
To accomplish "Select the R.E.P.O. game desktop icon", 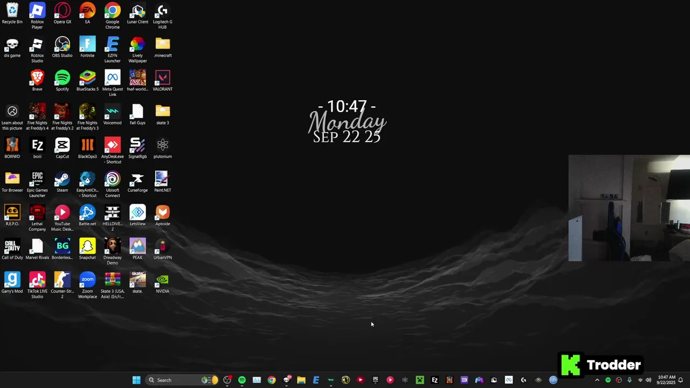I will pyautogui.click(x=12, y=216).
